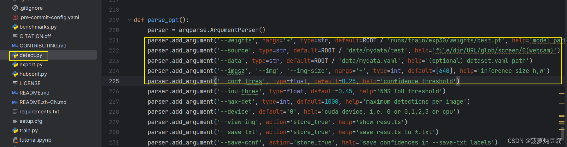Screen dimensions: 567x147
Task: Click the 0.45 default value
Action: pyautogui.click(x=345, y=91)
